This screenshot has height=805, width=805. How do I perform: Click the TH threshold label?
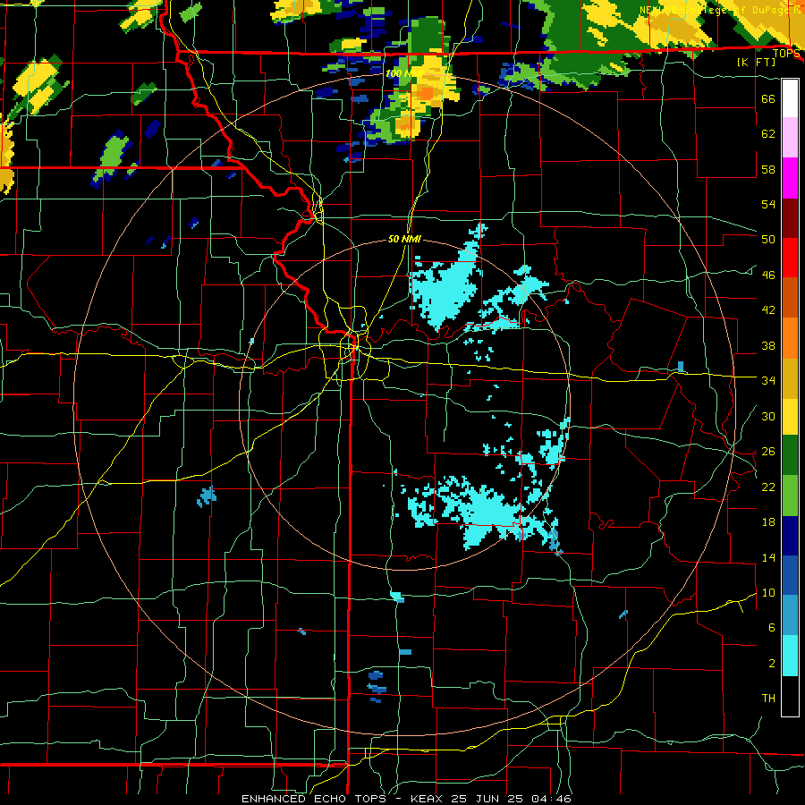(x=768, y=699)
